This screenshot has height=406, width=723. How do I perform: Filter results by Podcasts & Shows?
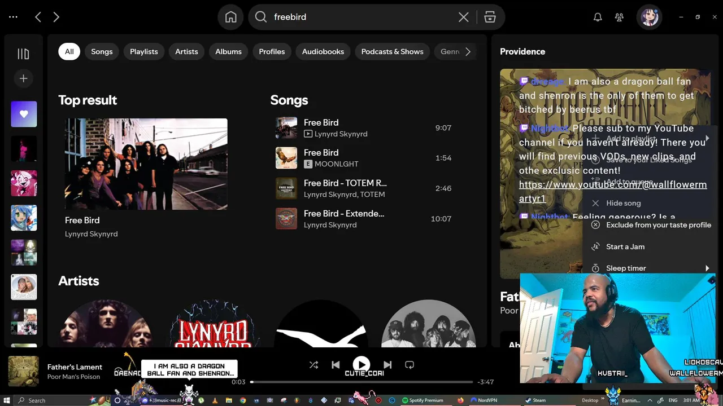[x=392, y=51]
